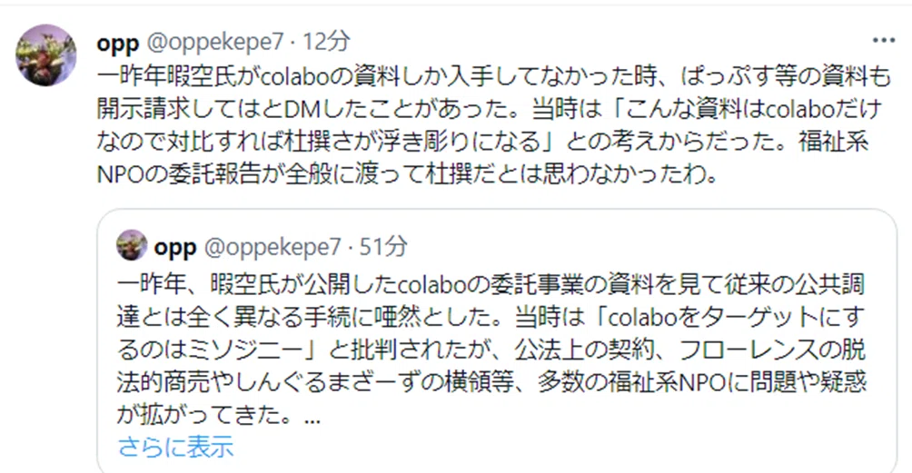
Task: Click quoted line starting るのはミソジニー
Action: tap(491, 350)
